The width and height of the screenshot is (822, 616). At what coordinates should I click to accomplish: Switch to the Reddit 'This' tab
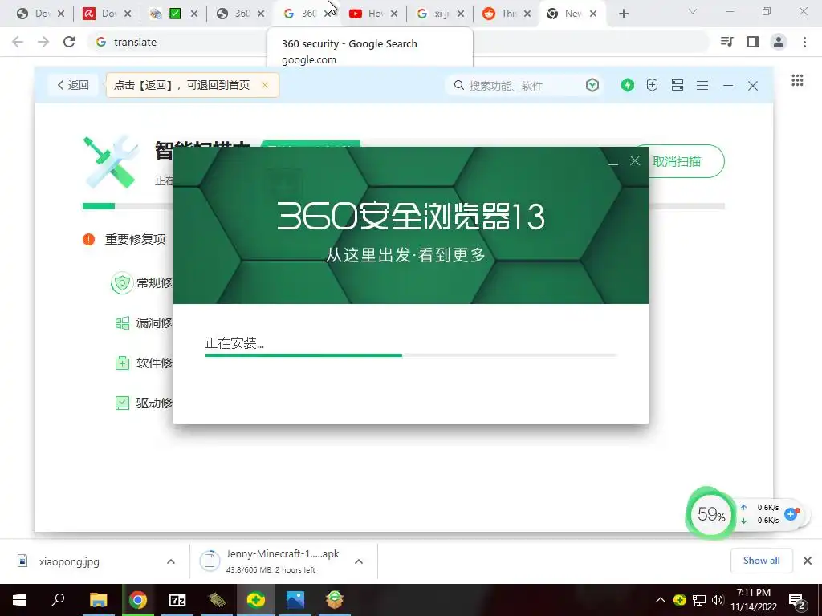click(x=507, y=14)
